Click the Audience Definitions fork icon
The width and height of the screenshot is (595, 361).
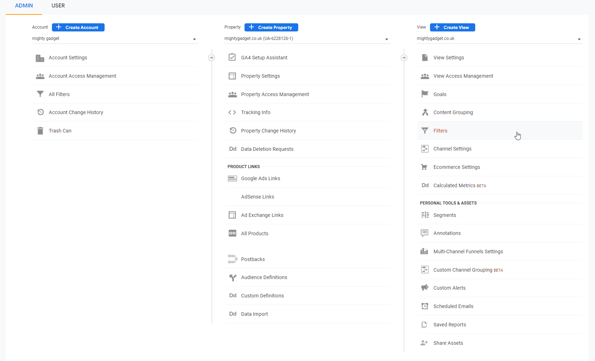coord(232,278)
